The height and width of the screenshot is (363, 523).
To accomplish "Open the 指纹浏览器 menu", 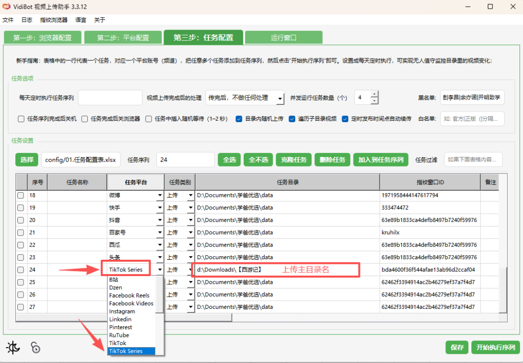I will click(54, 20).
